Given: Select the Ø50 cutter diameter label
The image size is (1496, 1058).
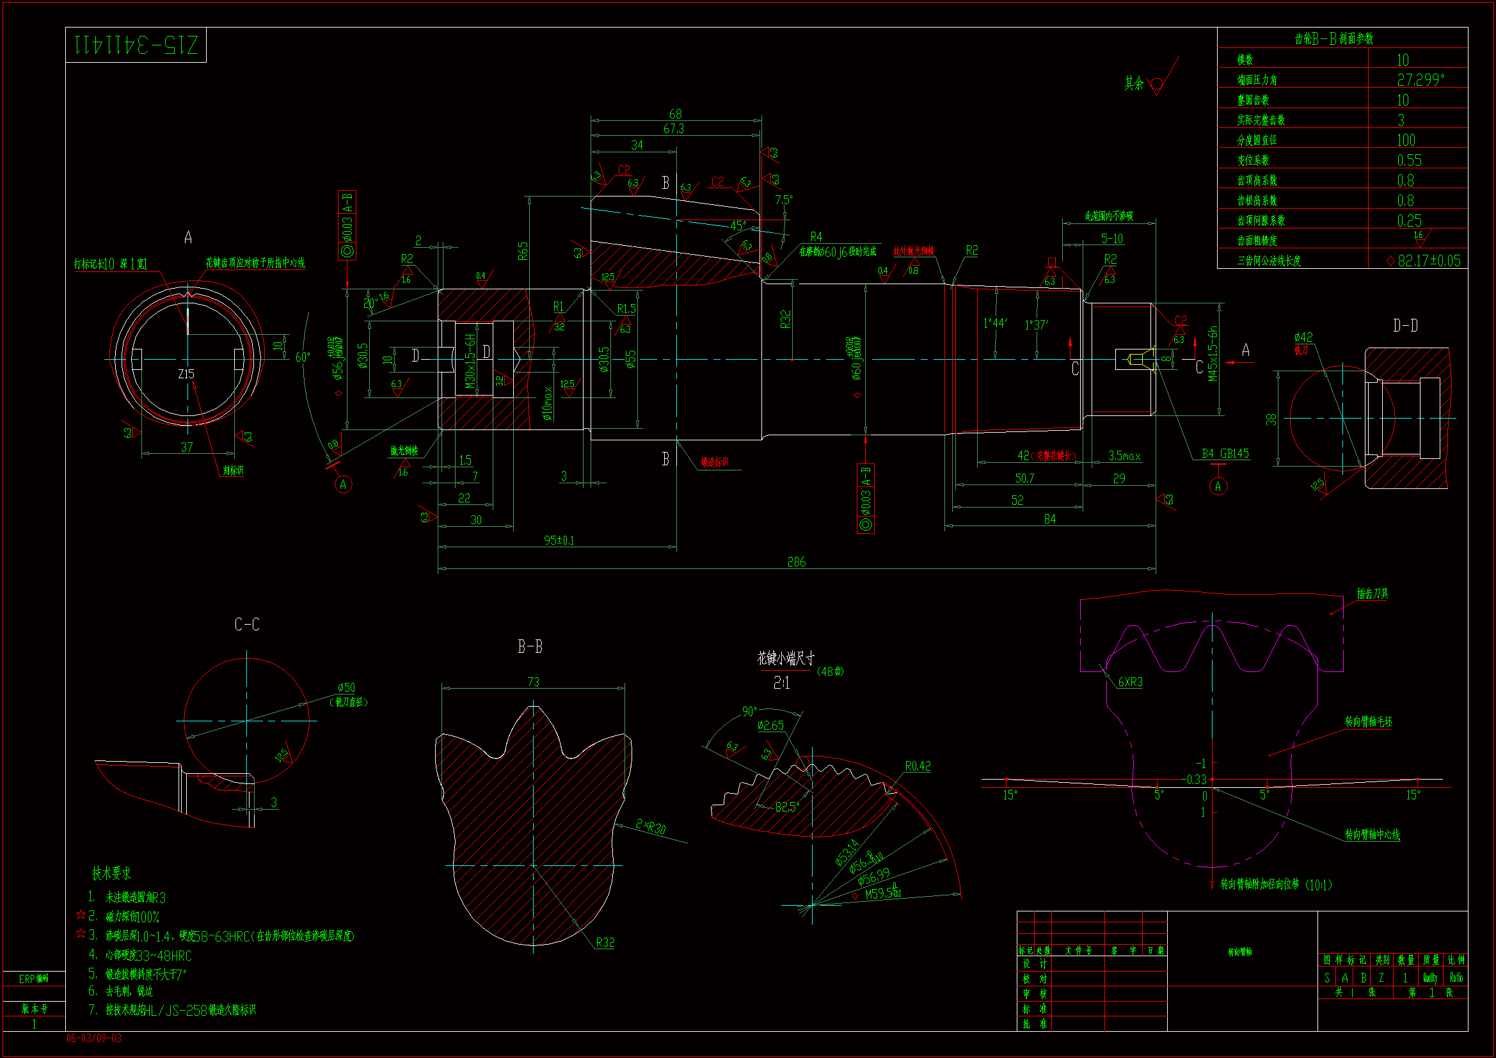Looking at the screenshot, I should pos(346,688).
